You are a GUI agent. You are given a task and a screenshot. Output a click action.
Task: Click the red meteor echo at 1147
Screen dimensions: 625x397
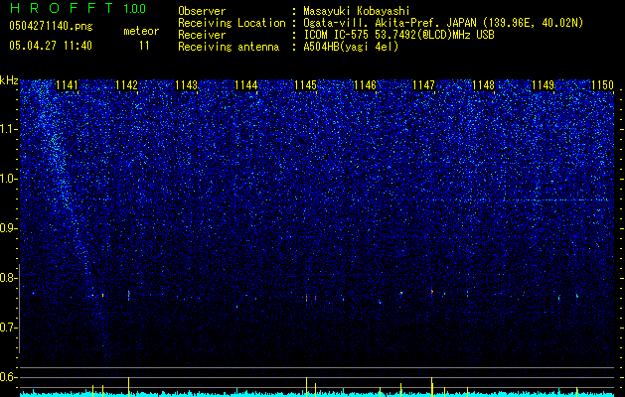(431, 292)
